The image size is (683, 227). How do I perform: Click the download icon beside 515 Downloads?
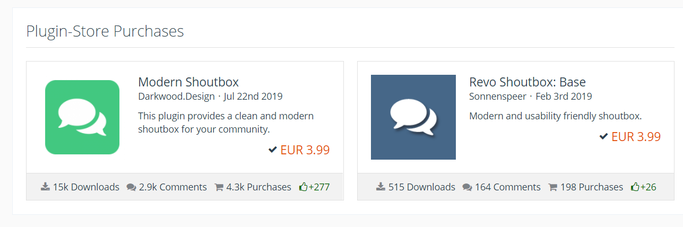(x=381, y=187)
